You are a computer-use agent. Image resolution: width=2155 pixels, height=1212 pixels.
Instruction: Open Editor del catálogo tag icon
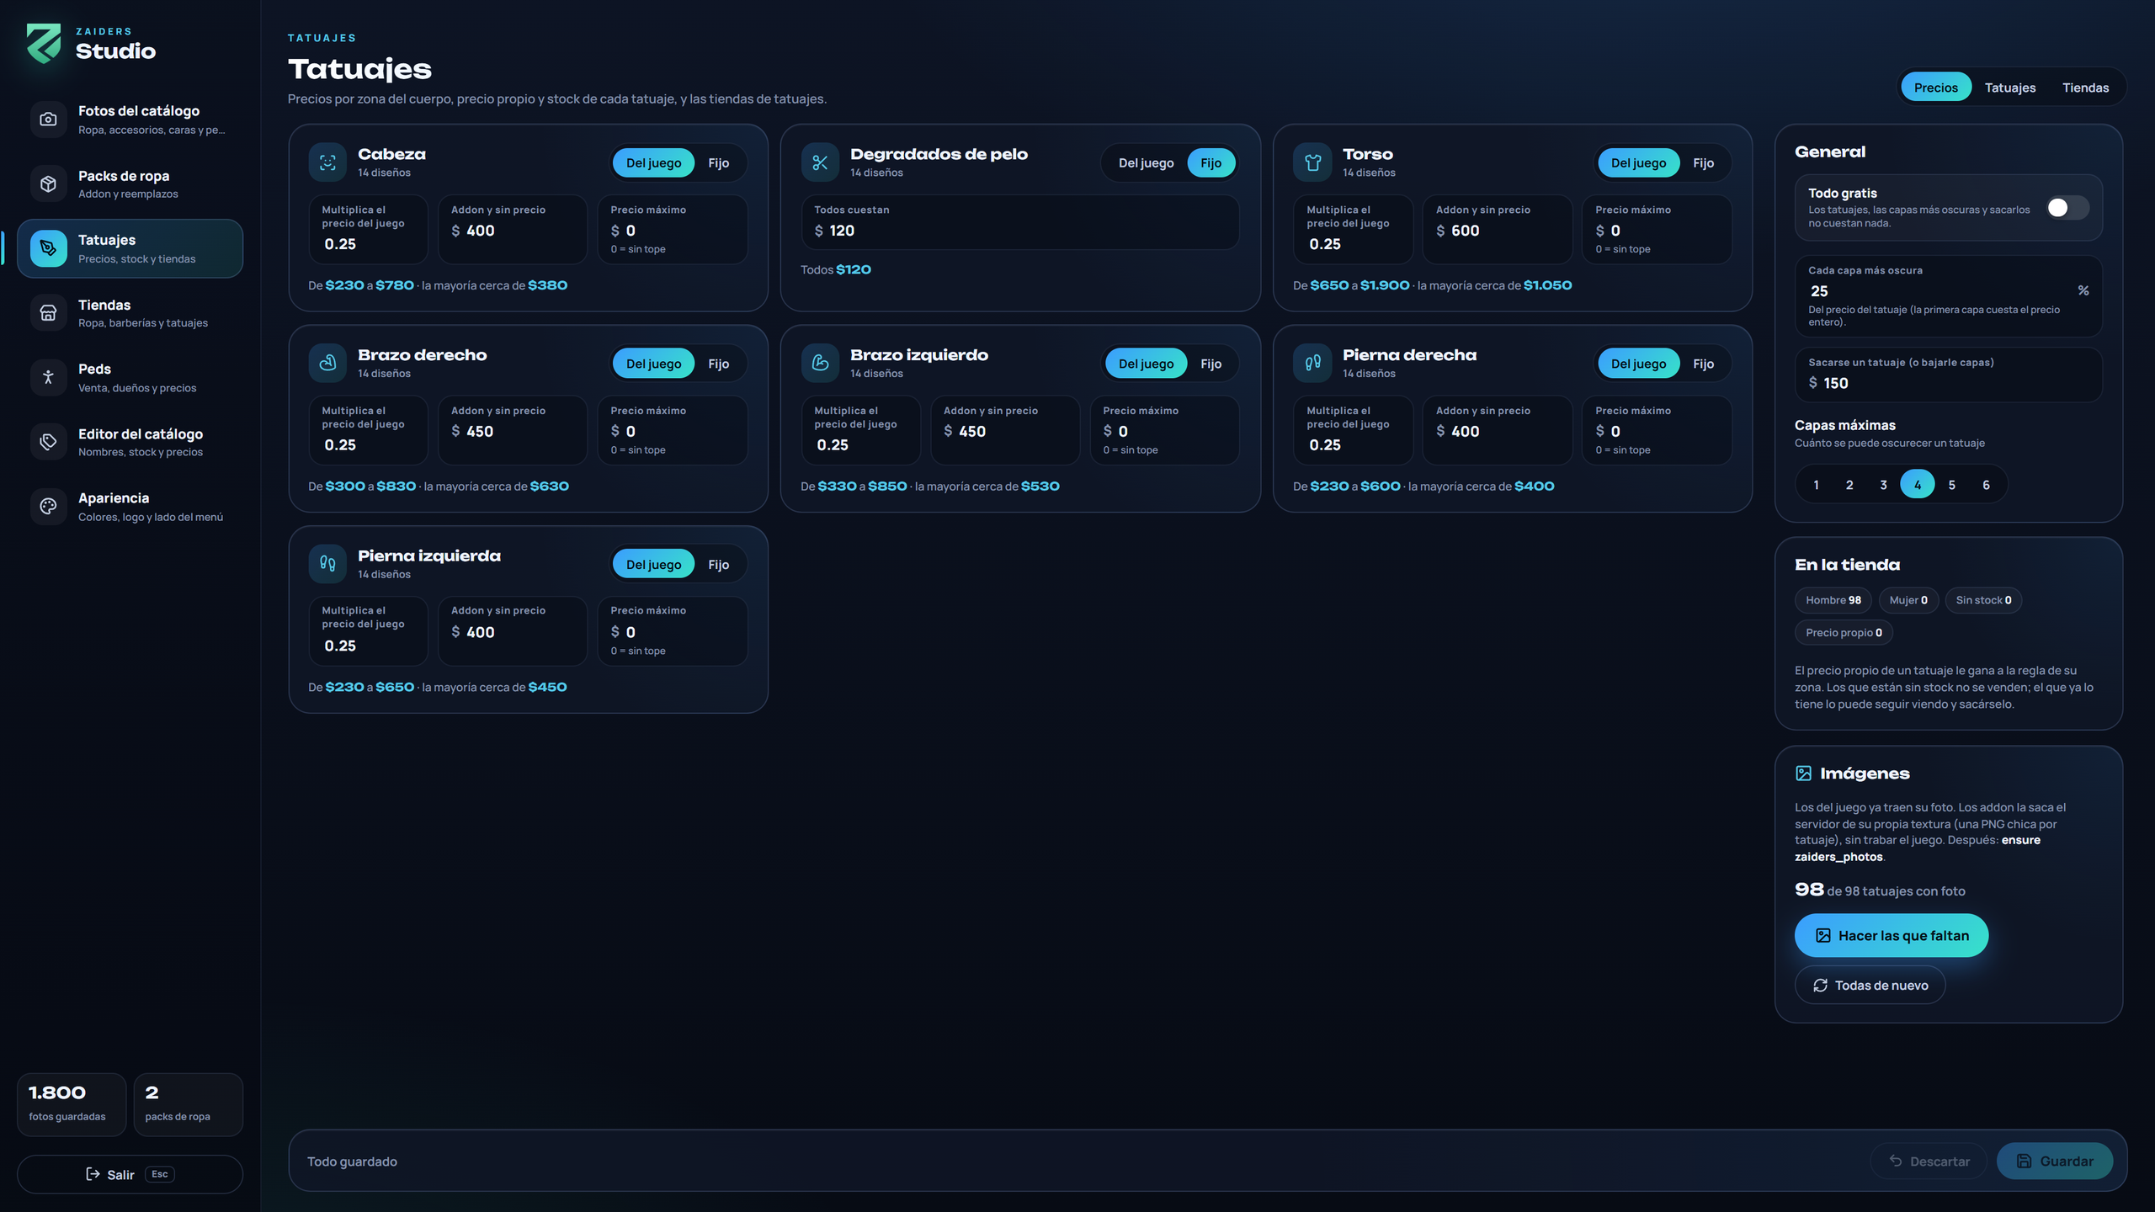(x=48, y=442)
